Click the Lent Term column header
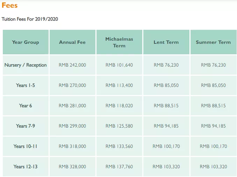This screenshot has width=237, height=177. click(166, 42)
